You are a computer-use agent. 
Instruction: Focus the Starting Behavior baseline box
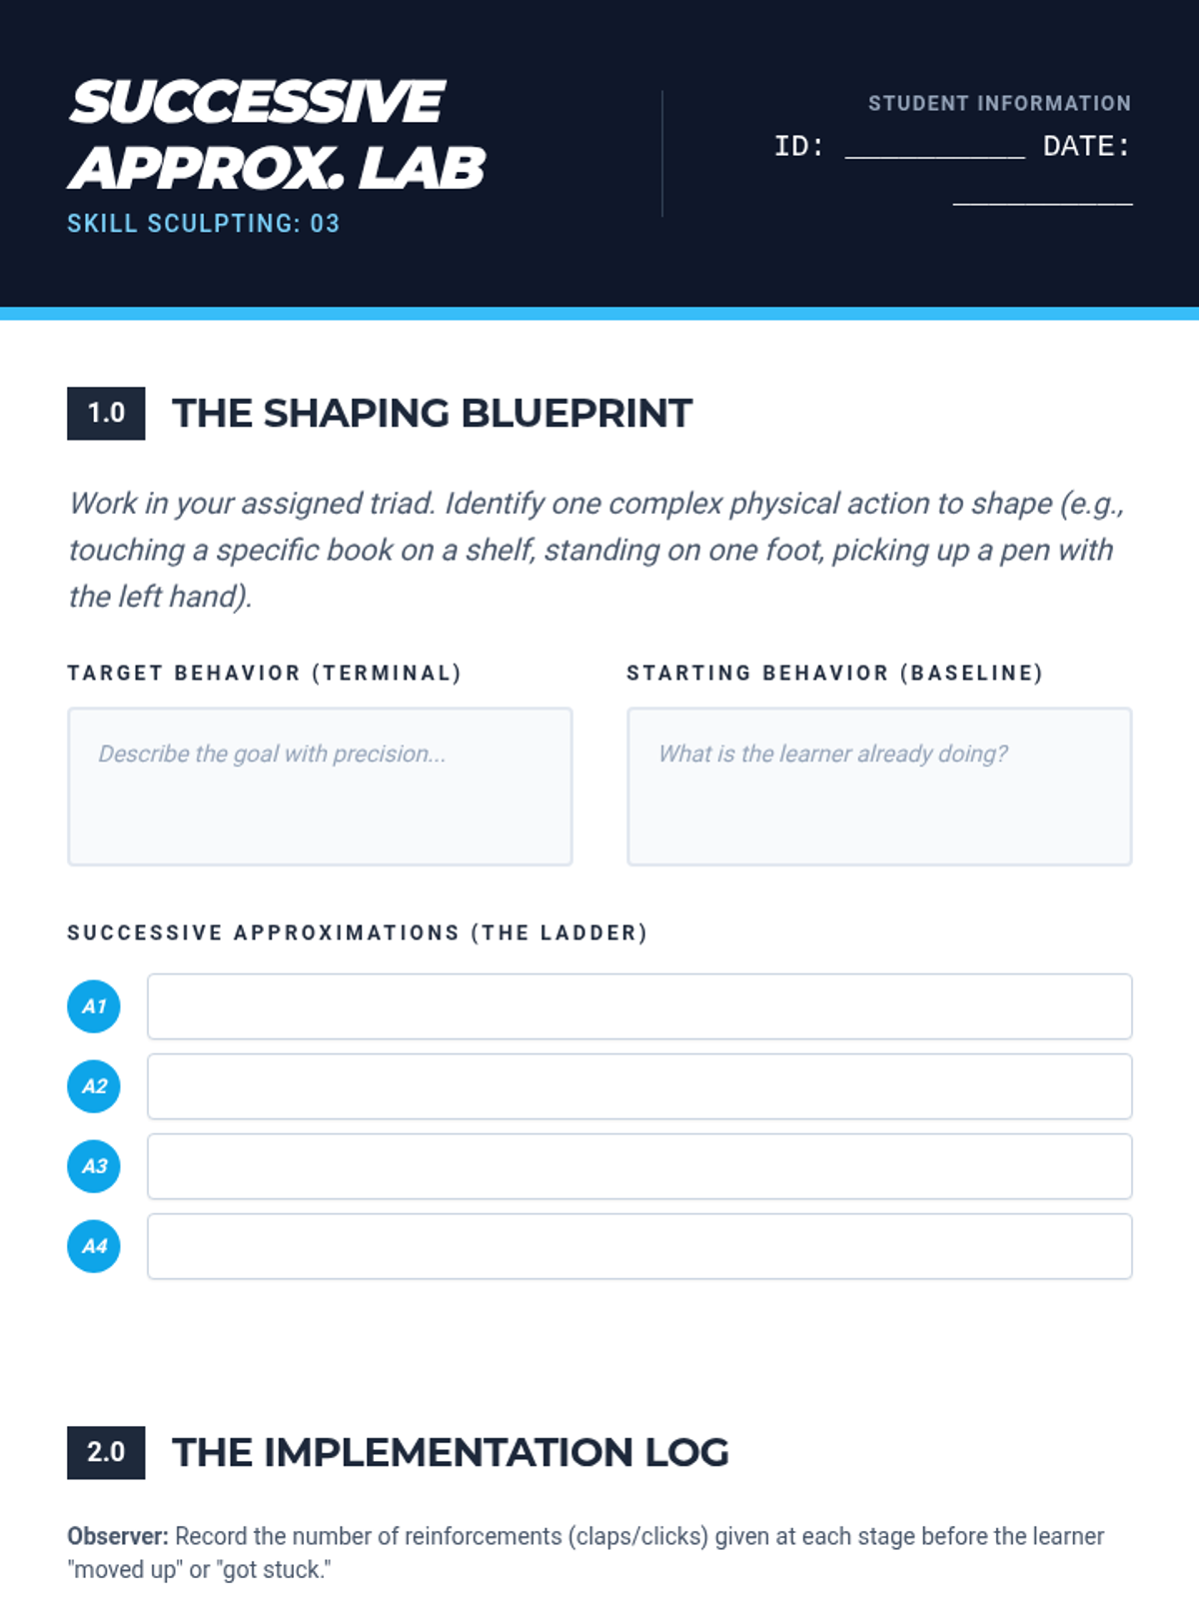pos(879,787)
